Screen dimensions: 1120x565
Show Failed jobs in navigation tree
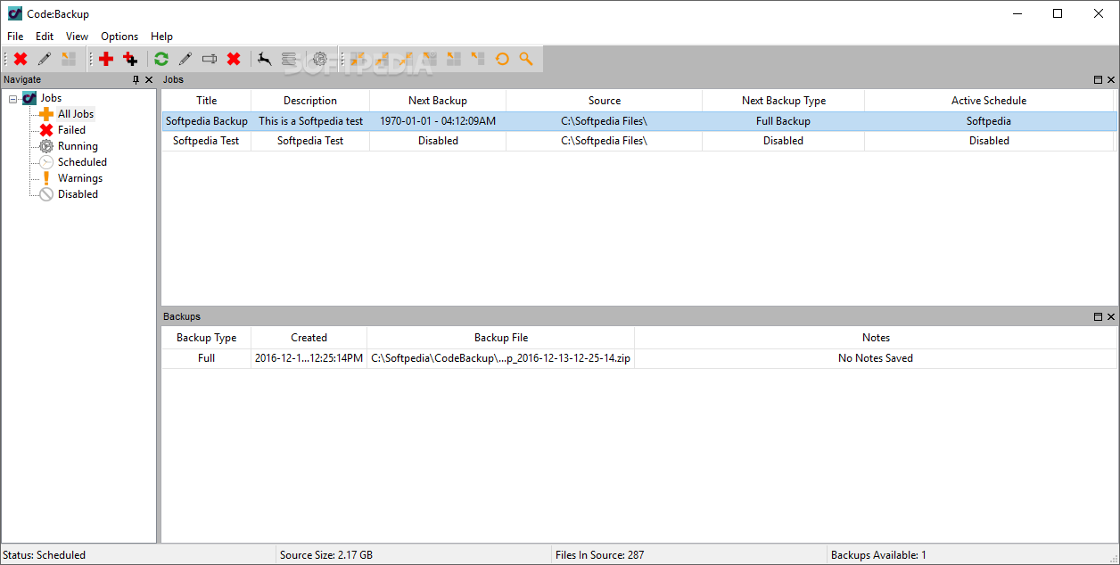[x=71, y=130]
